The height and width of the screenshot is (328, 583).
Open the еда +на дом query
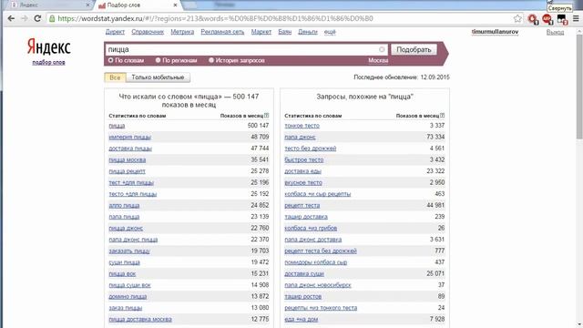pos(302,319)
